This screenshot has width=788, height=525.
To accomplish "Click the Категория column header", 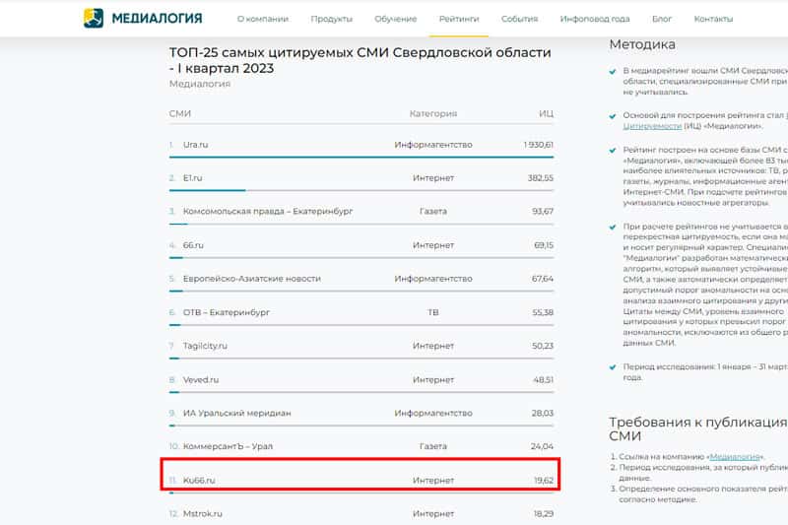I will pyautogui.click(x=433, y=113).
